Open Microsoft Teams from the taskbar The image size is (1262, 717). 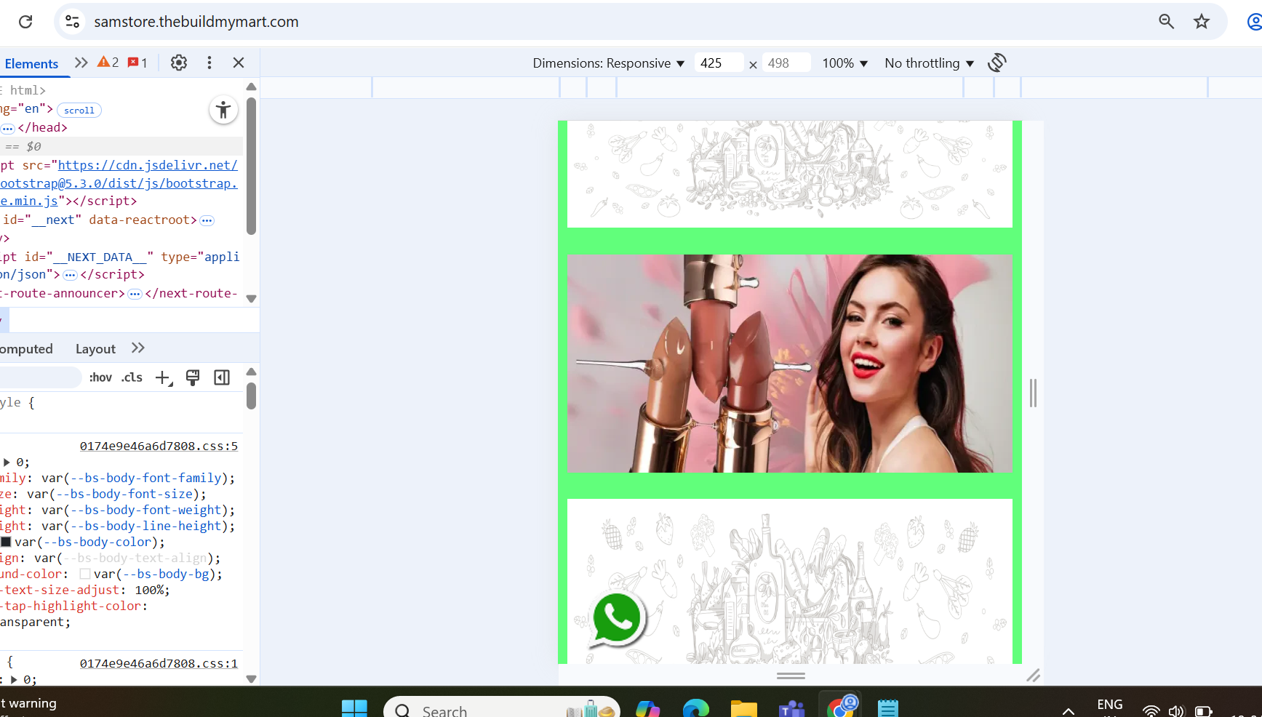792,708
